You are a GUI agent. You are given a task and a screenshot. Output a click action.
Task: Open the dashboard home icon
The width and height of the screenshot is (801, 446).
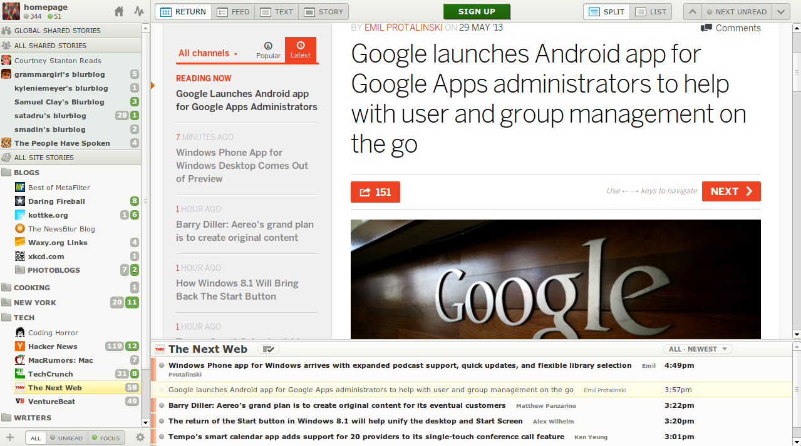(119, 11)
